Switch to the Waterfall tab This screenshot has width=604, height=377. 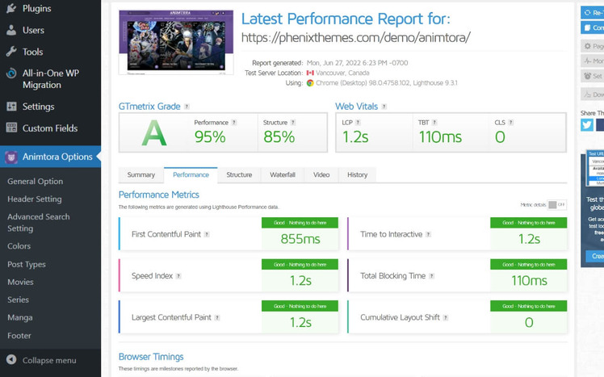[282, 174]
